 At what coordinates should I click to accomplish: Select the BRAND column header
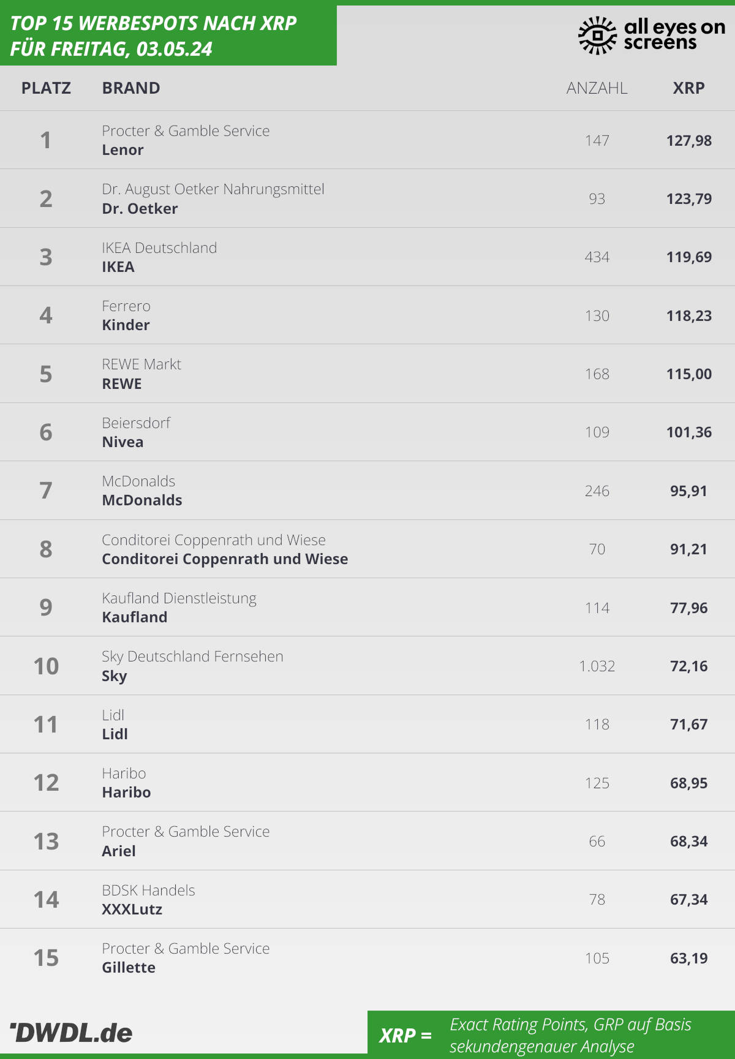coord(131,88)
